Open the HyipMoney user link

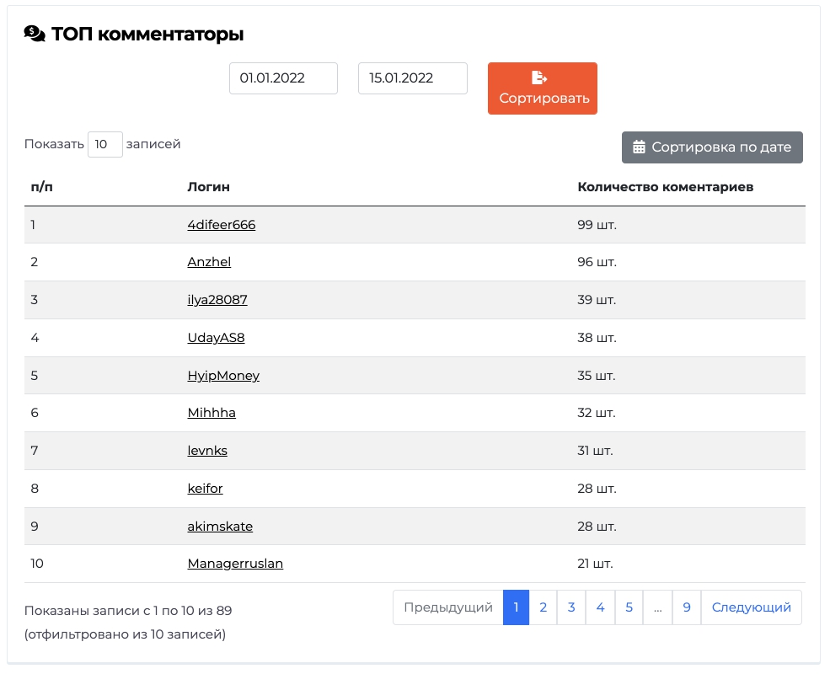(223, 376)
